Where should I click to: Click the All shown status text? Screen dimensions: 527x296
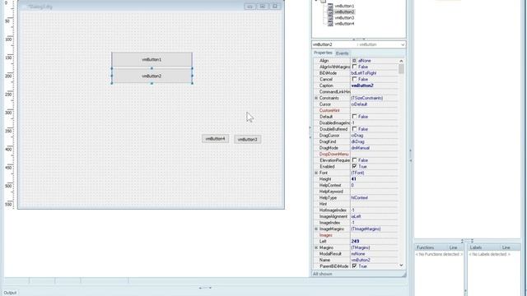pos(322,274)
